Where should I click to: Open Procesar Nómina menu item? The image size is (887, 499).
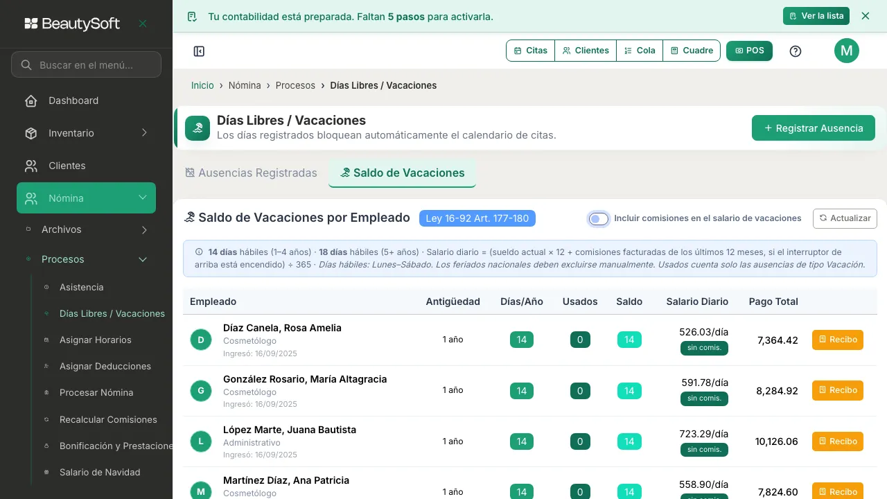coord(96,393)
